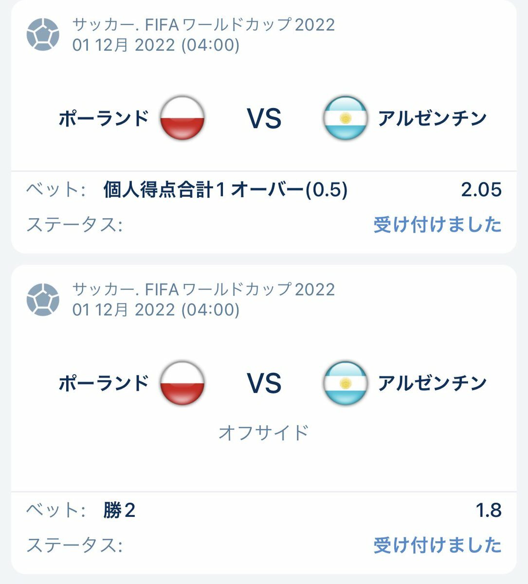
Task: Click the 1.8 odds value
Action: click(x=488, y=511)
